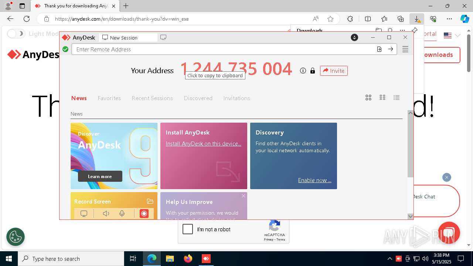
Task: Click Learn more on Discover AnyDesk card
Action: (100, 176)
